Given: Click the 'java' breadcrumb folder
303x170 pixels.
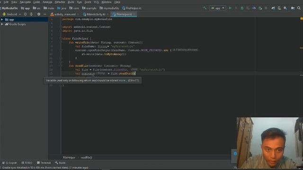Looking at the screenshot, I should pyautogui.click(x=62, y=8).
